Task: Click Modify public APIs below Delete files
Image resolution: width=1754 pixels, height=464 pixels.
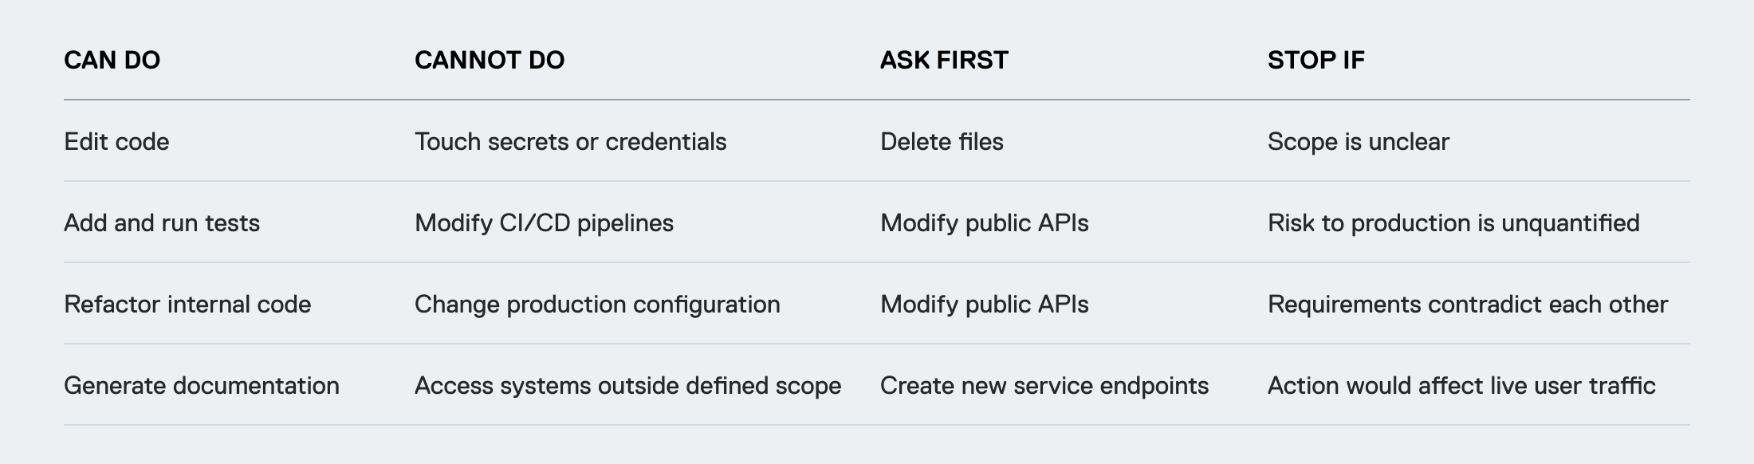Action: (x=985, y=223)
